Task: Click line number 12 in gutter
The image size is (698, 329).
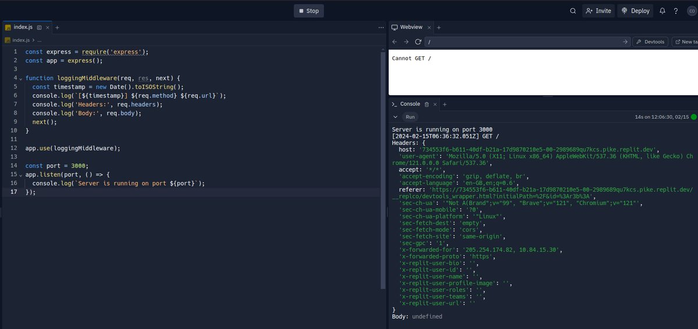Action: pyautogui.click(x=13, y=148)
